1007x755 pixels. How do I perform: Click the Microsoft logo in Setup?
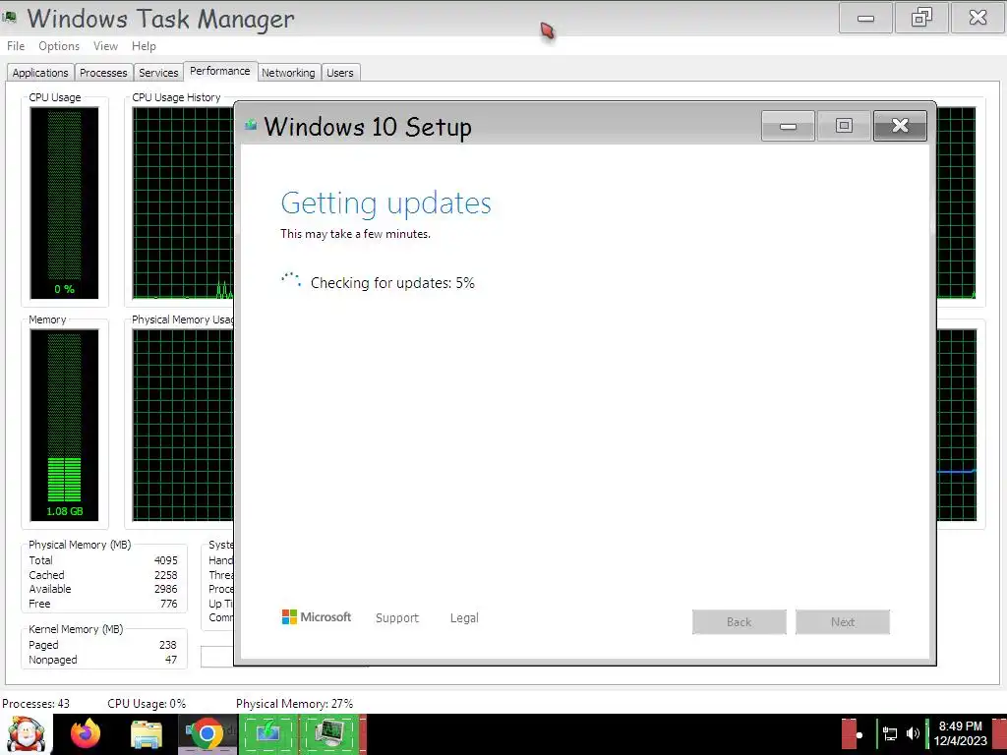click(317, 617)
